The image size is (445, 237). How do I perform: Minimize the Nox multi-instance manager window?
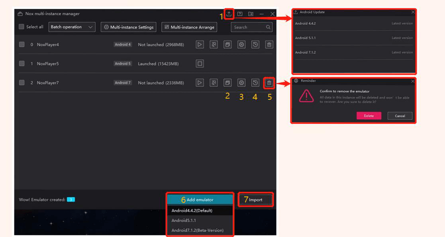click(261, 14)
